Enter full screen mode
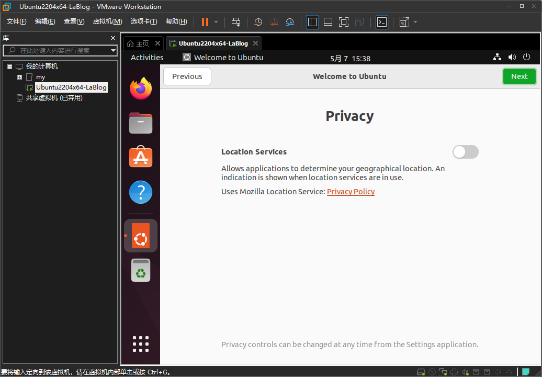Image resolution: width=542 pixels, height=377 pixels. pyautogui.click(x=344, y=22)
